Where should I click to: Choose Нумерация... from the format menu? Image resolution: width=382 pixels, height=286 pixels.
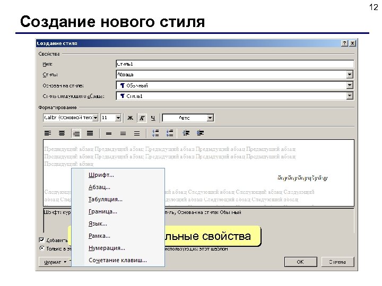click(x=107, y=248)
